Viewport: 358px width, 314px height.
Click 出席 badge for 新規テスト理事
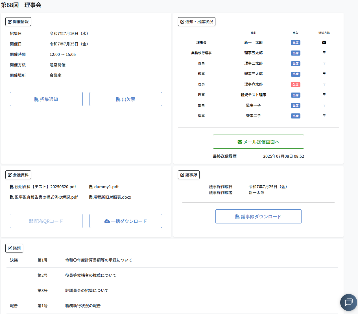point(295,95)
